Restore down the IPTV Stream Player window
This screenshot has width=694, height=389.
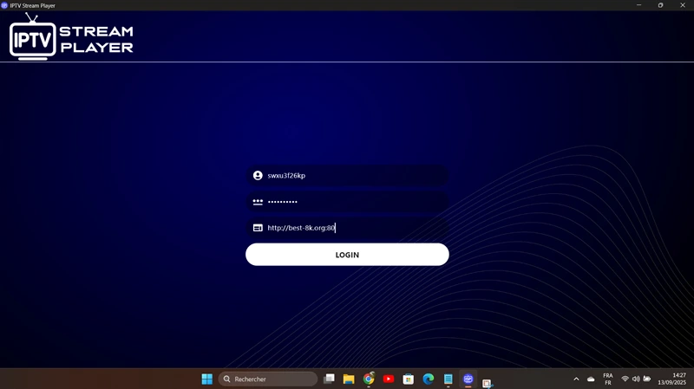[x=660, y=5]
